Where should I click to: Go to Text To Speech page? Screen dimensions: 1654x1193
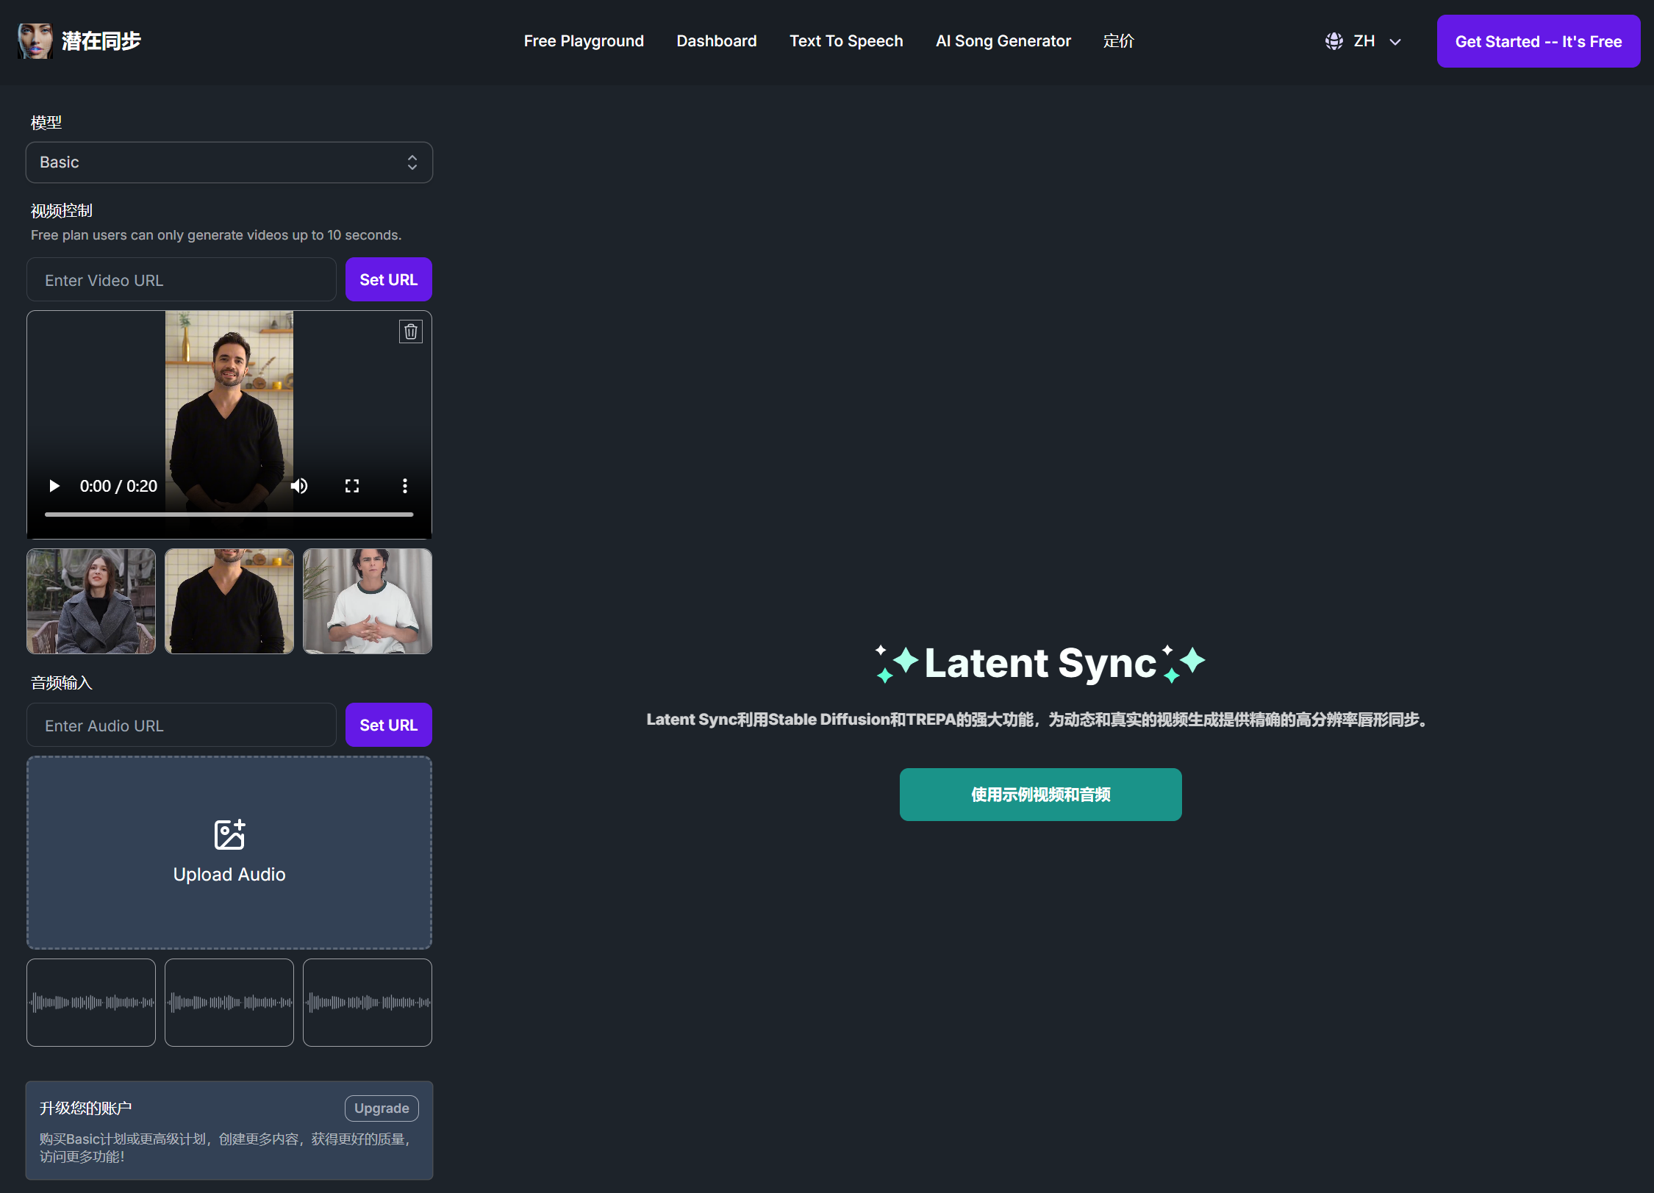click(x=845, y=41)
